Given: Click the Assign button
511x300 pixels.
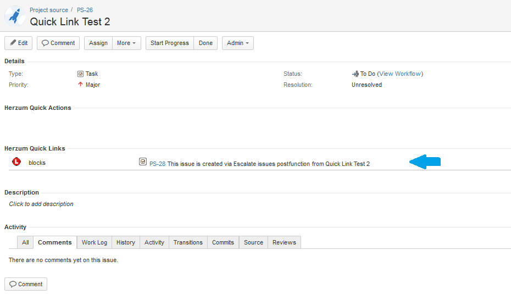Looking at the screenshot, I should 98,43.
